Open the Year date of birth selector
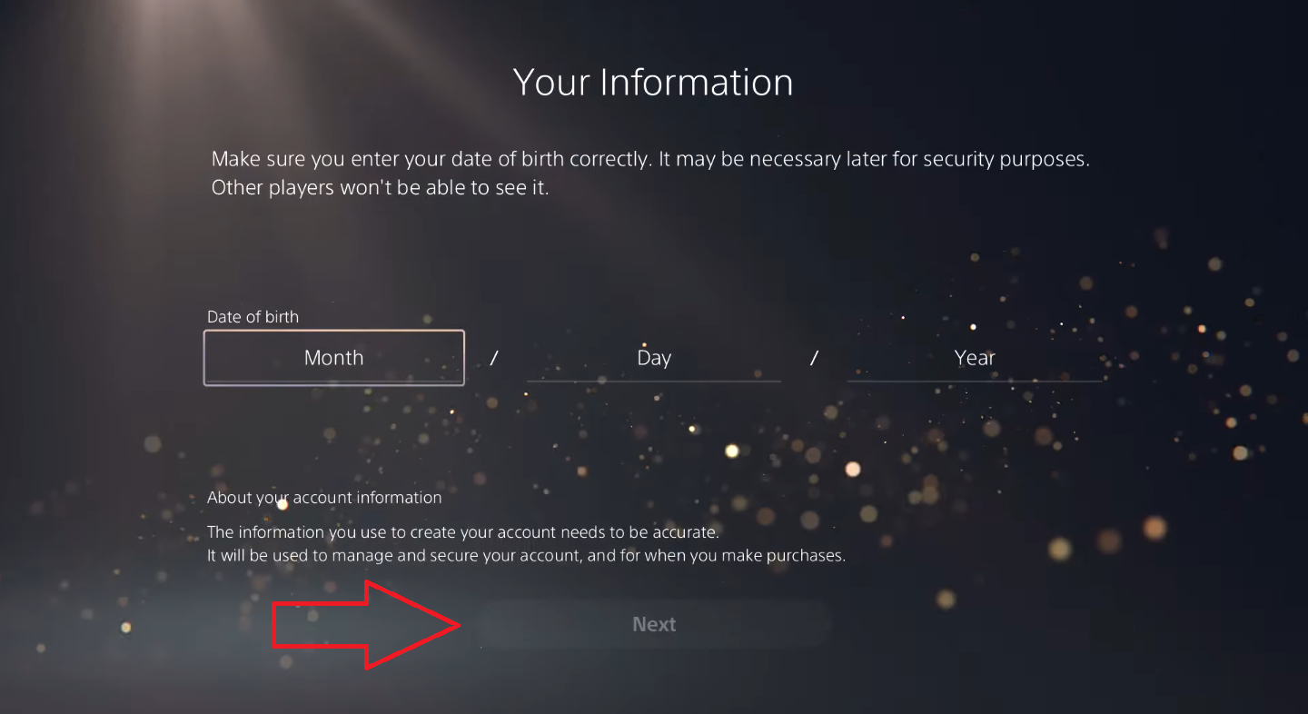The image size is (1308, 714). tap(975, 358)
